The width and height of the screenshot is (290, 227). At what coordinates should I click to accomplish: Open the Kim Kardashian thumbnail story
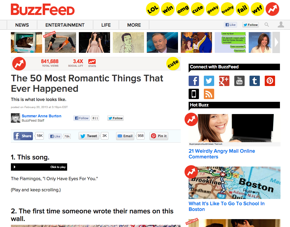coord(94,42)
